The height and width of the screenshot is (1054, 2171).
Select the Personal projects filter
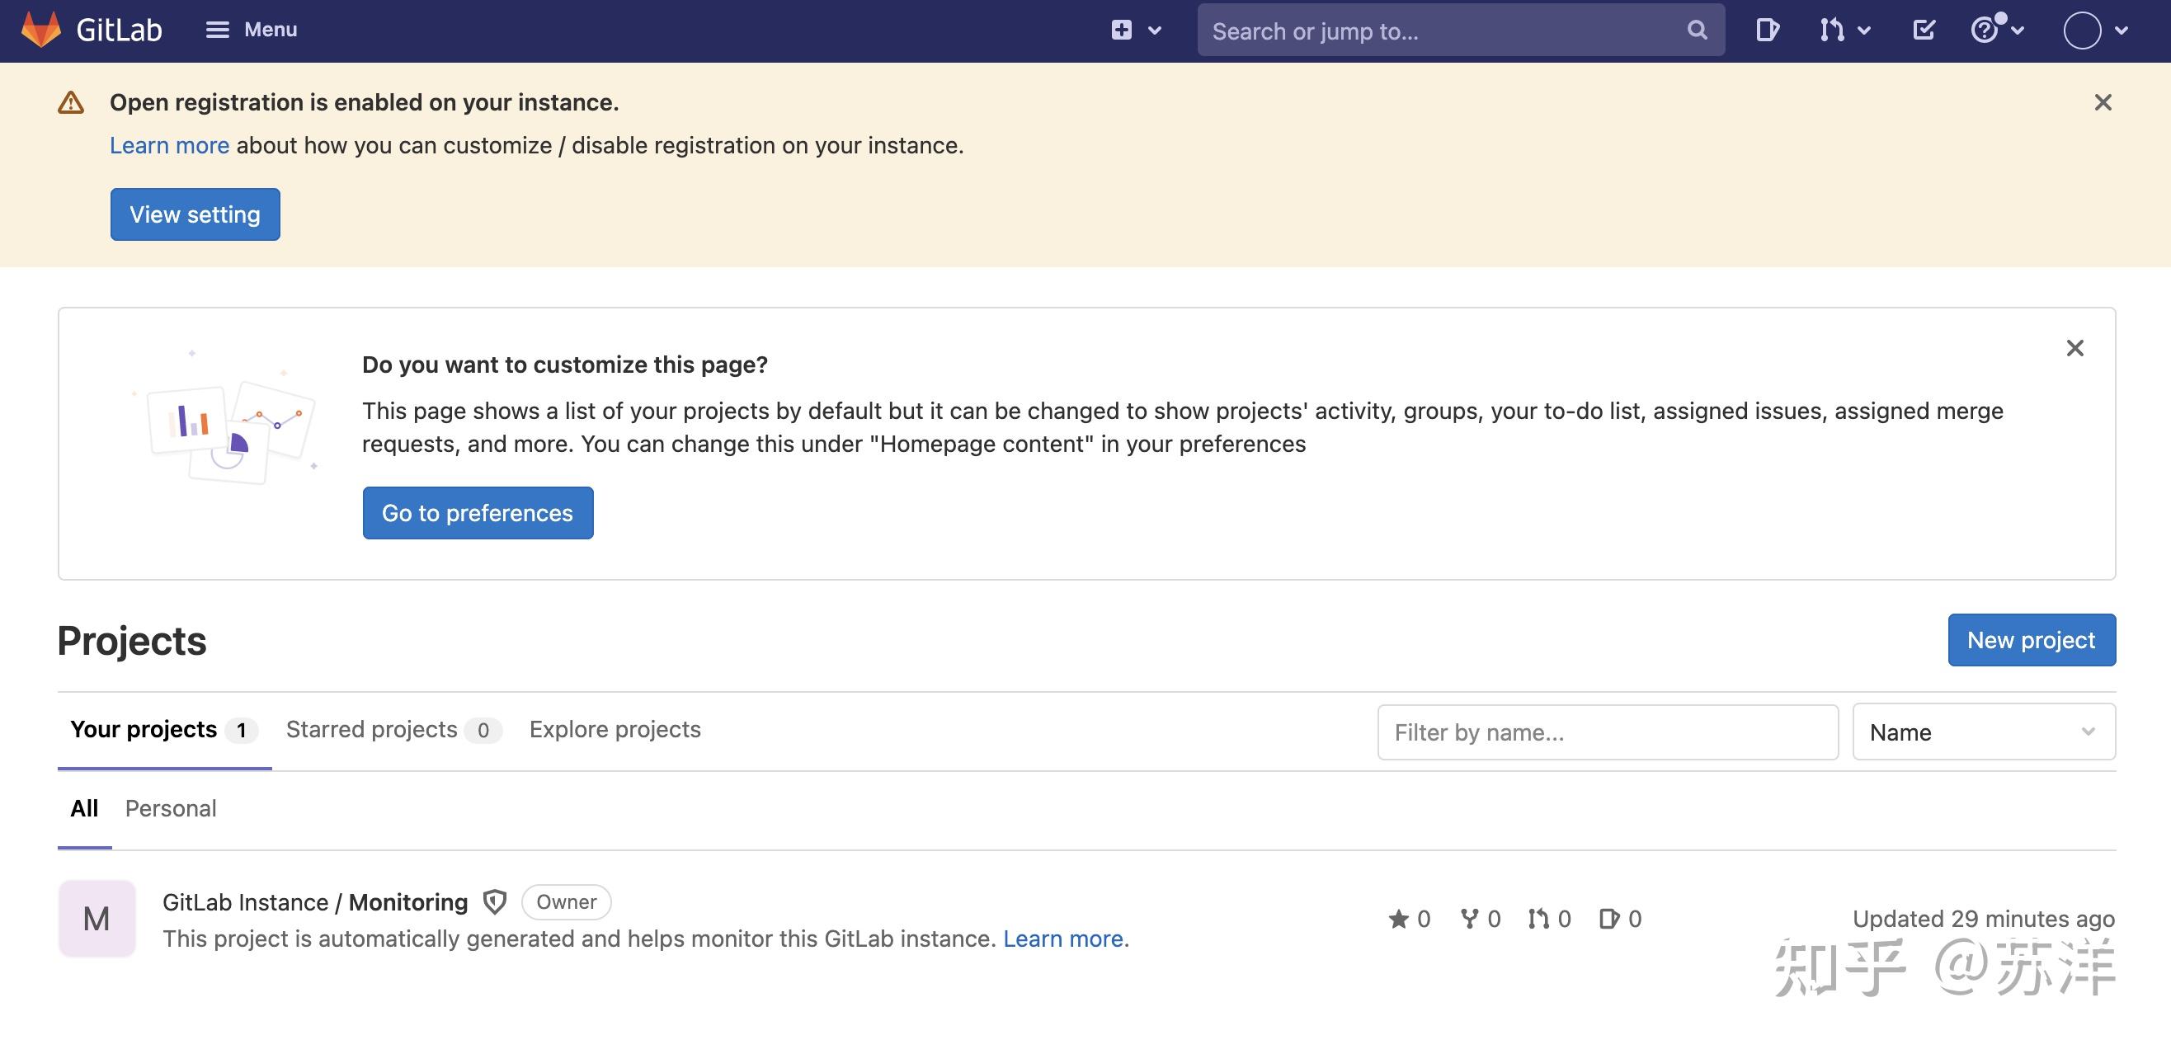170,808
